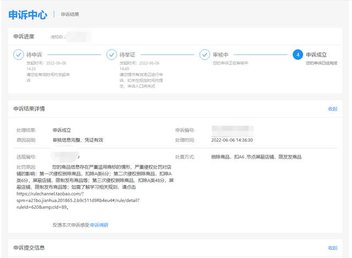Viewport: 352px width, 258px height.
Task: Click the 待申诉 step checkmark icon
Action: 19,55
